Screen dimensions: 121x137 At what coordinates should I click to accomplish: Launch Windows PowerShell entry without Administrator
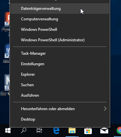tap(60, 29)
